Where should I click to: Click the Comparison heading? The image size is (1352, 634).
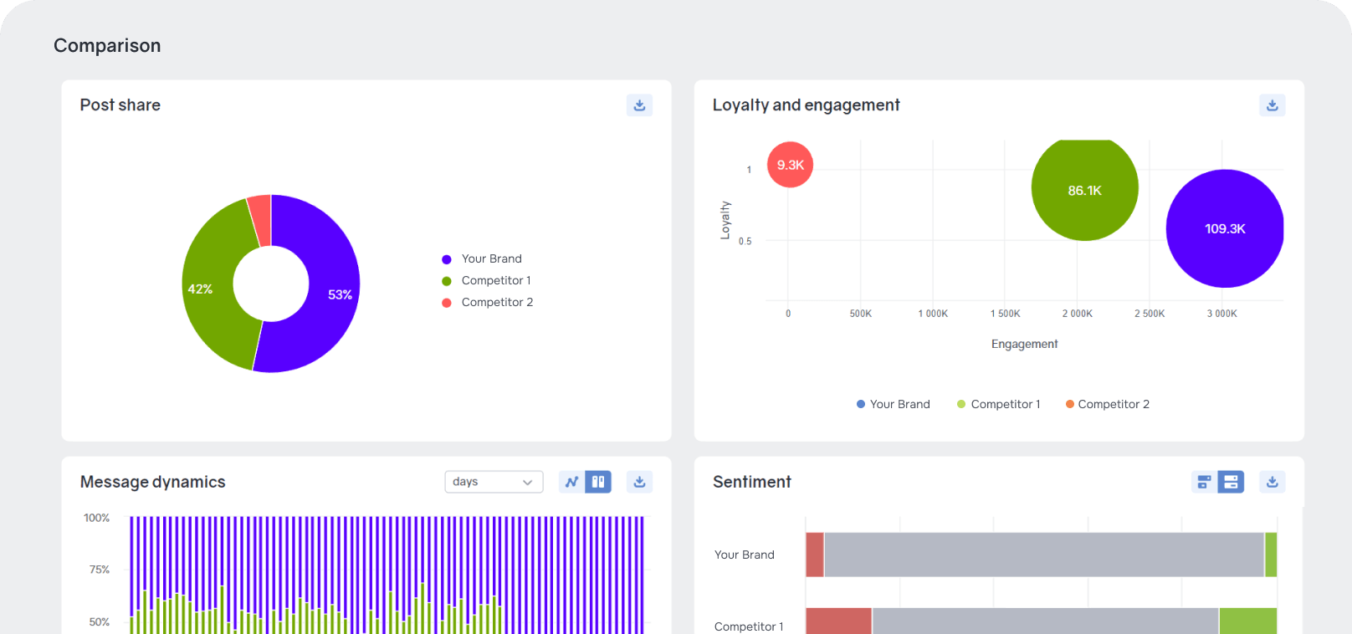[107, 46]
